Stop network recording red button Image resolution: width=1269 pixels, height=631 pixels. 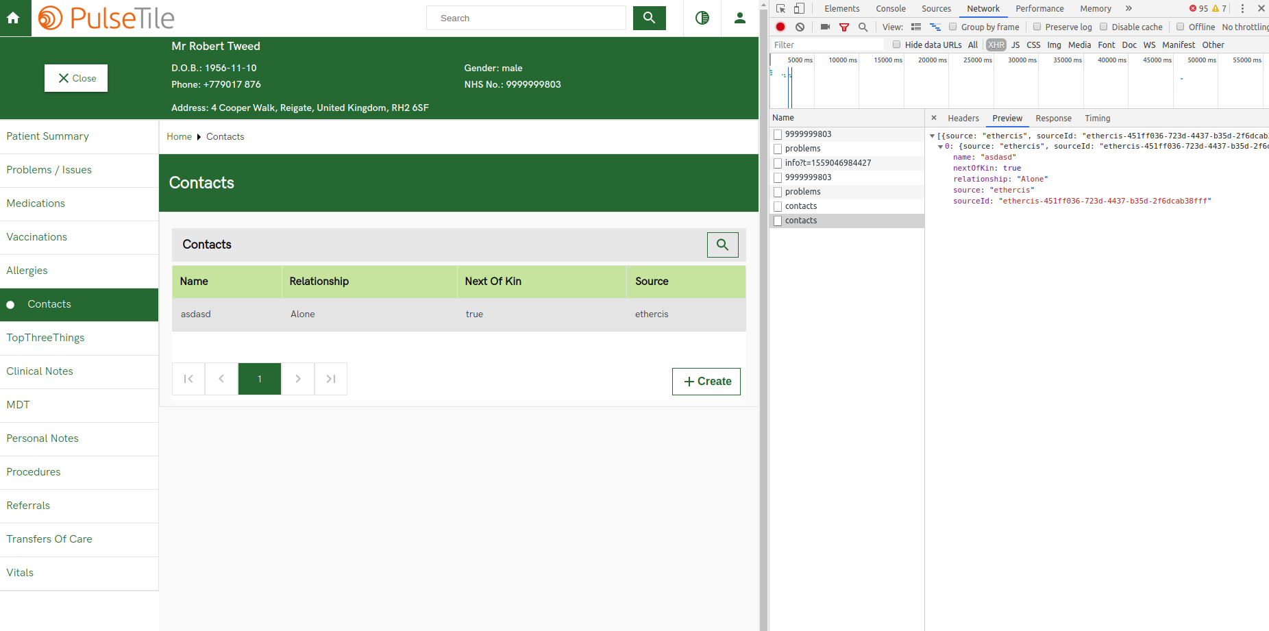[x=780, y=27]
